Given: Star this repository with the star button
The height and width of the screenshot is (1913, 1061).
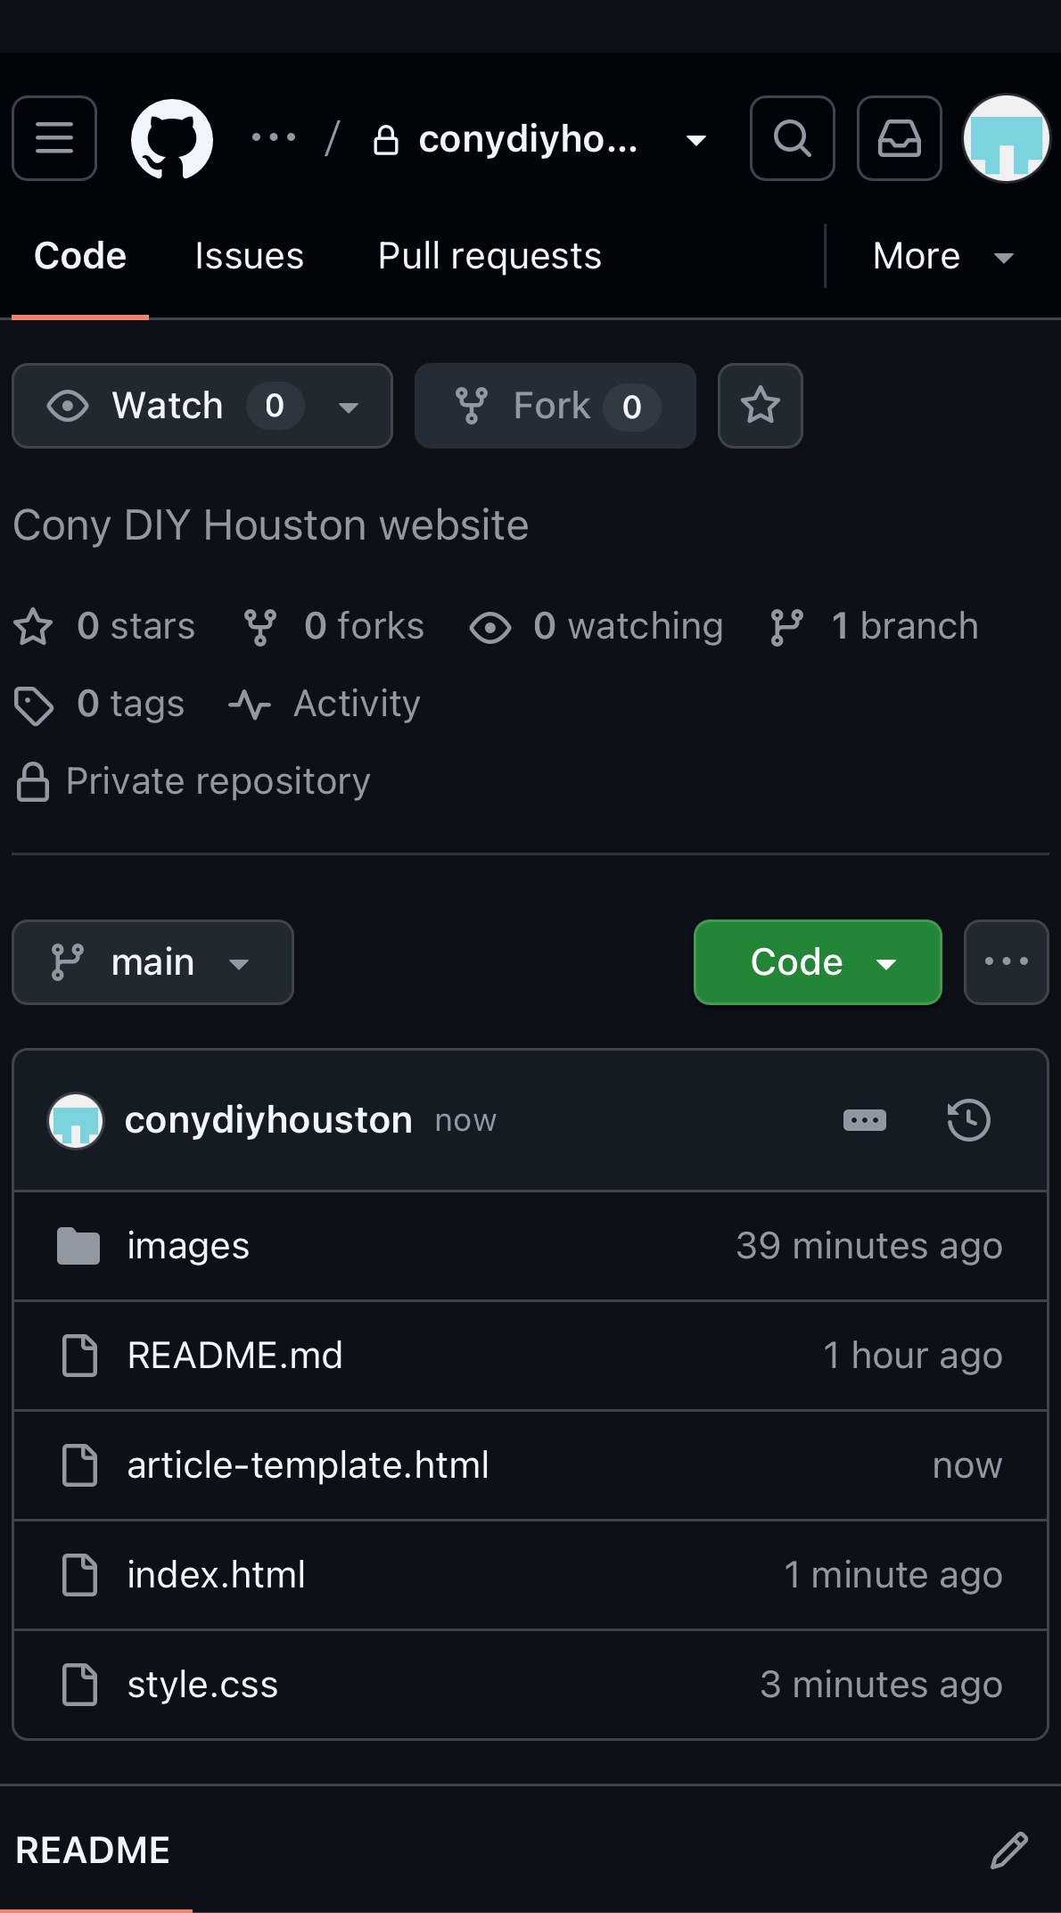Looking at the screenshot, I should (x=761, y=406).
